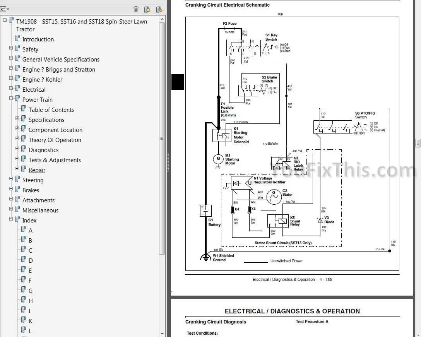The height and width of the screenshot is (337, 421).
Task: Expand the Repair node
Action: point(17,168)
